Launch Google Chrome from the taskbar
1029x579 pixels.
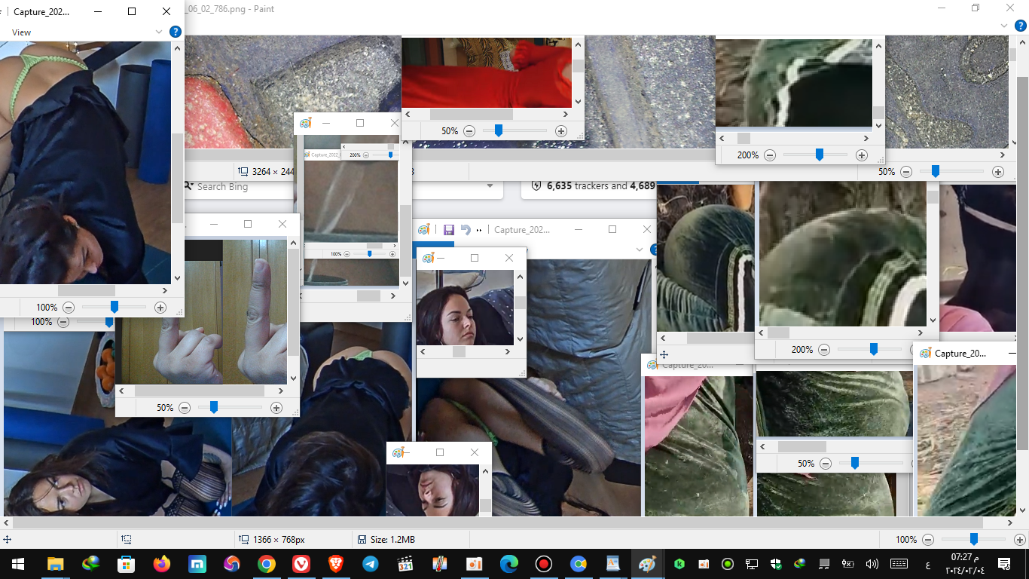[266, 564]
